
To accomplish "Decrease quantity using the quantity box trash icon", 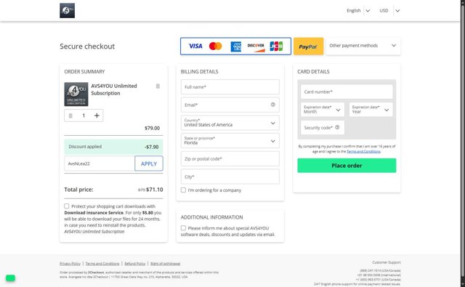I will [x=70, y=116].
